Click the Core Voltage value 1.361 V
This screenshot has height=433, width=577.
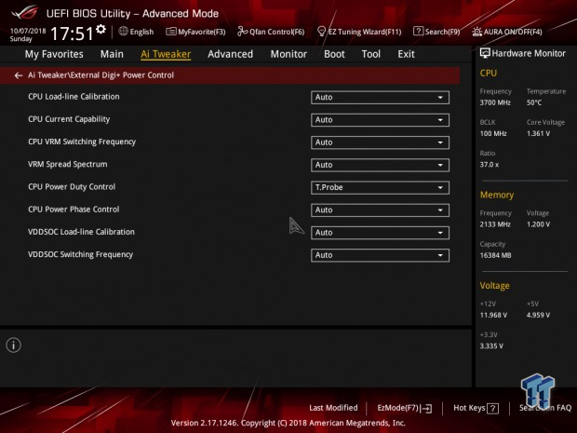pos(538,134)
